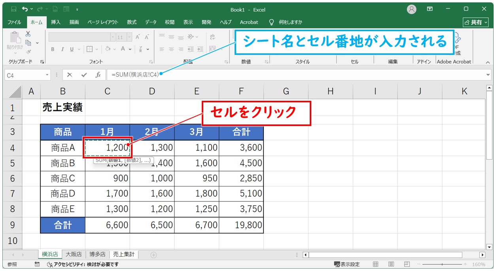Image resolution: width=496 pixels, height=271 pixels.
Task: Select Normal view button in status bar
Action: (376, 264)
